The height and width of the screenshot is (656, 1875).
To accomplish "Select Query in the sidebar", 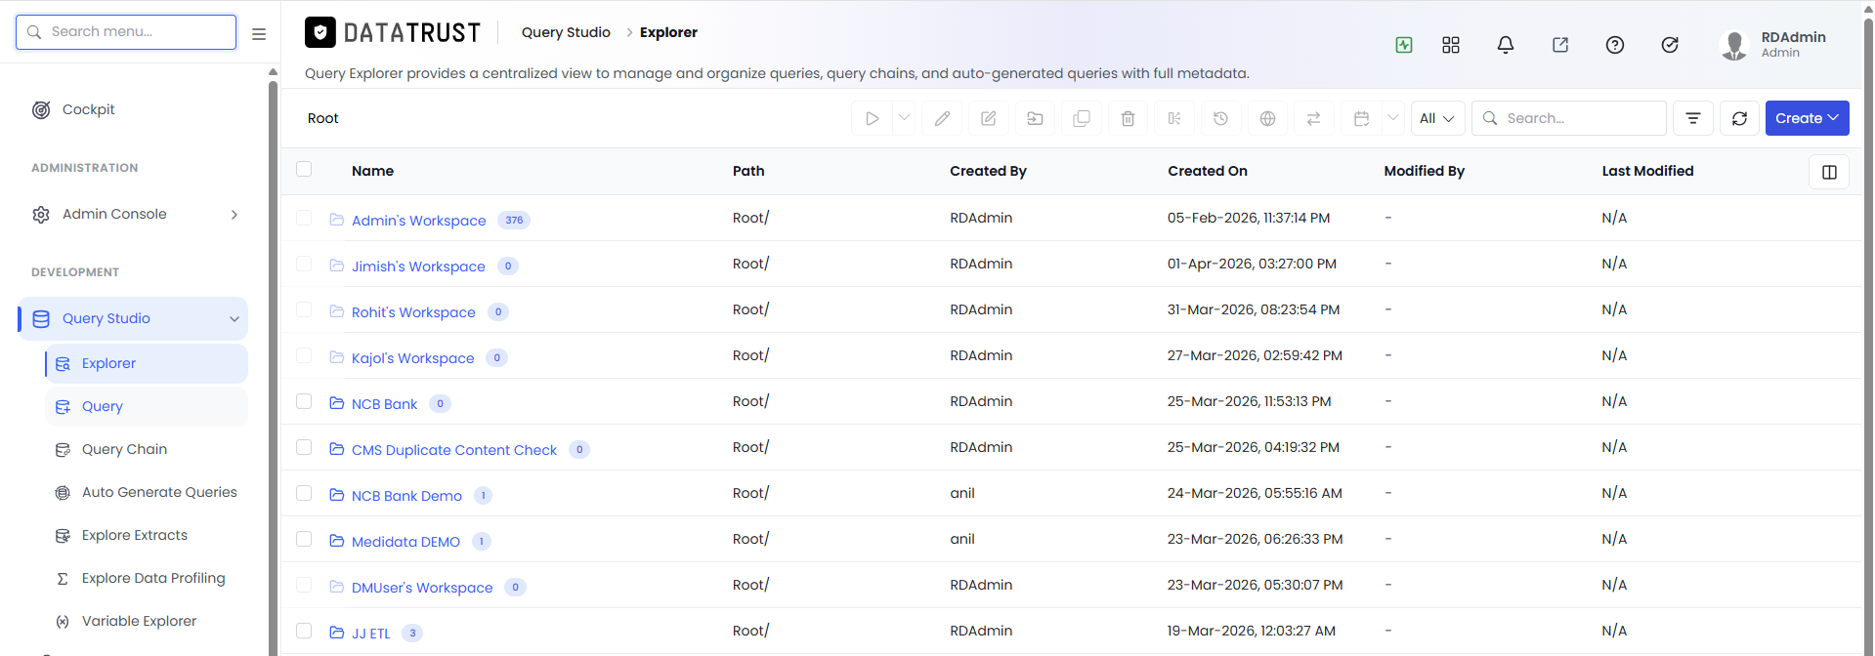I will click(147, 406).
